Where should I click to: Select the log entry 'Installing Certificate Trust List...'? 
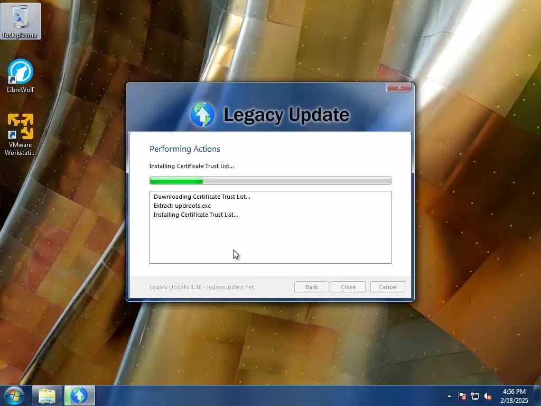pos(195,215)
